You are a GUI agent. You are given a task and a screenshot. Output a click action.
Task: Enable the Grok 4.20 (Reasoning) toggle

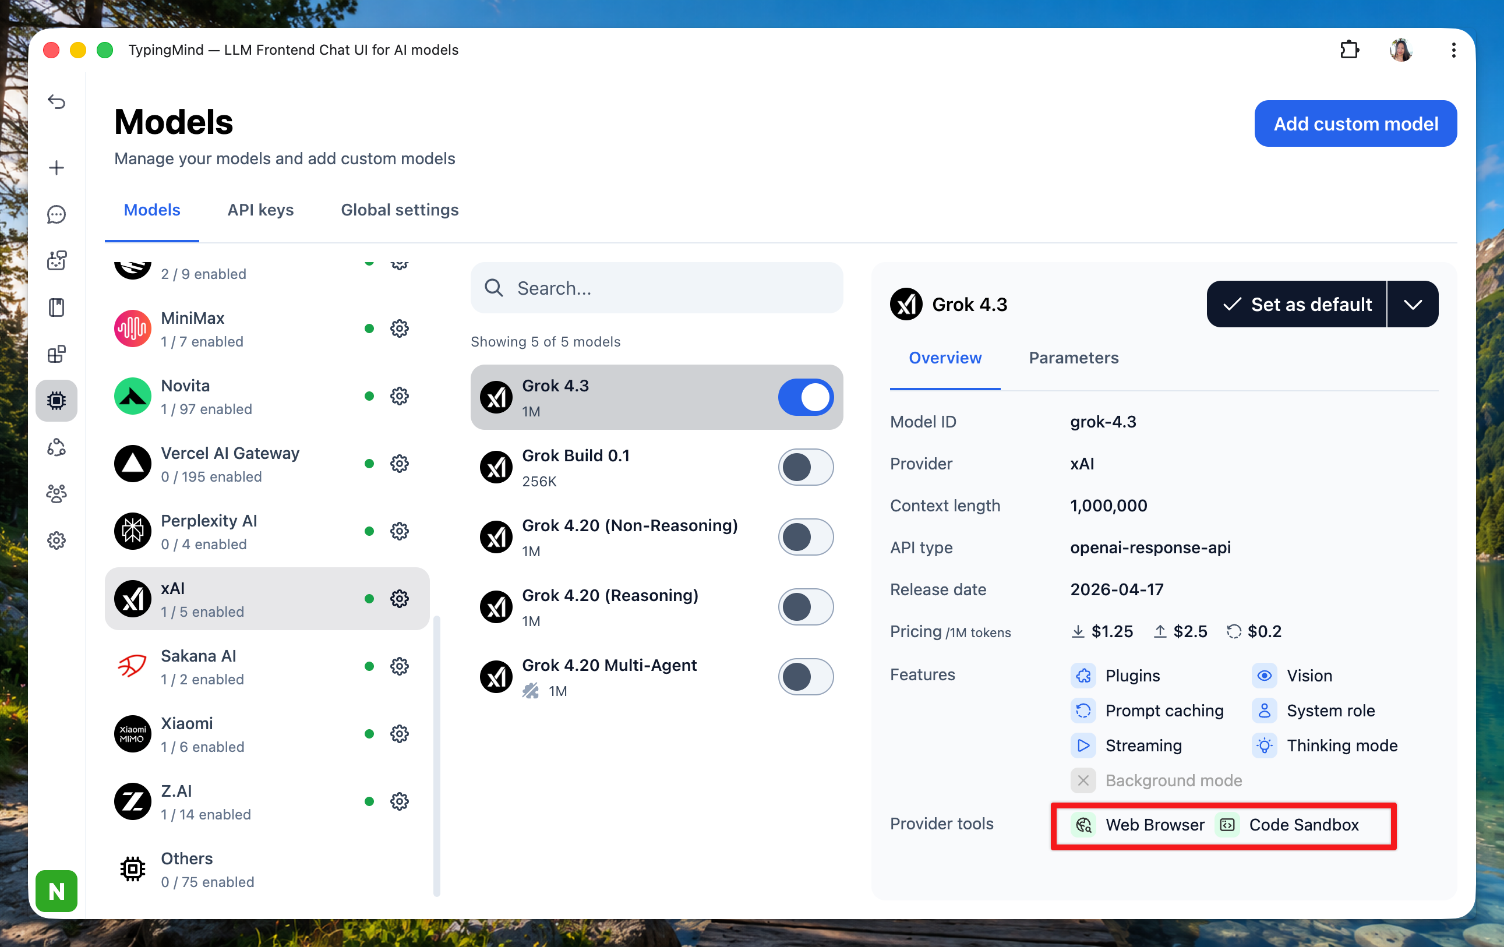(x=805, y=607)
